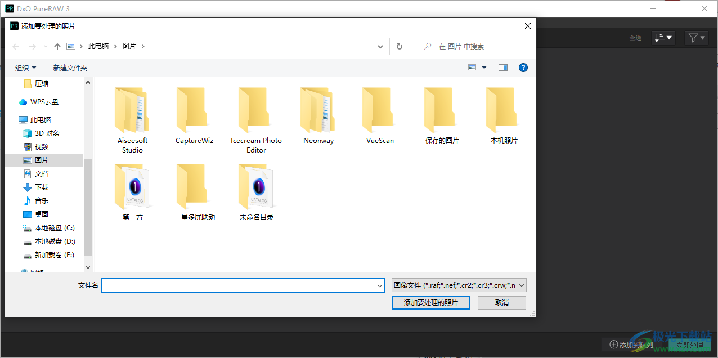Open view options dropdown arrow
Viewport: 718px width, 358px height.
(x=484, y=68)
